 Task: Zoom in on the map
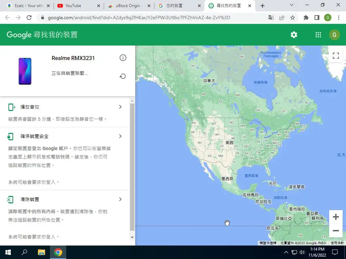pyautogui.click(x=336, y=217)
